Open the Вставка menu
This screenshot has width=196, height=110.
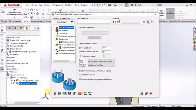point(47,5)
